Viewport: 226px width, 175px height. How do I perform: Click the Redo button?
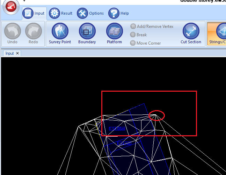click(x=33, y=33)
